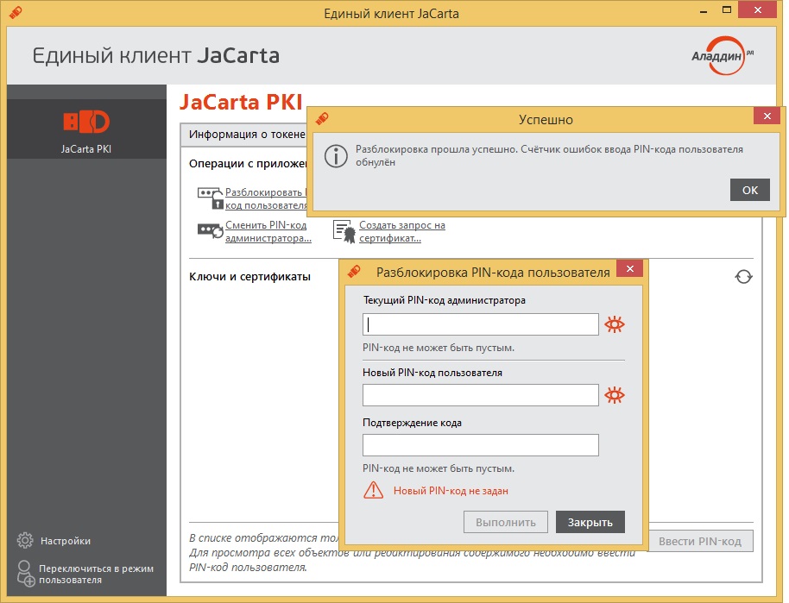Click the 'Выполнить' button
The height and width of the screenshot is (603, 789).
tap(505, 522)
